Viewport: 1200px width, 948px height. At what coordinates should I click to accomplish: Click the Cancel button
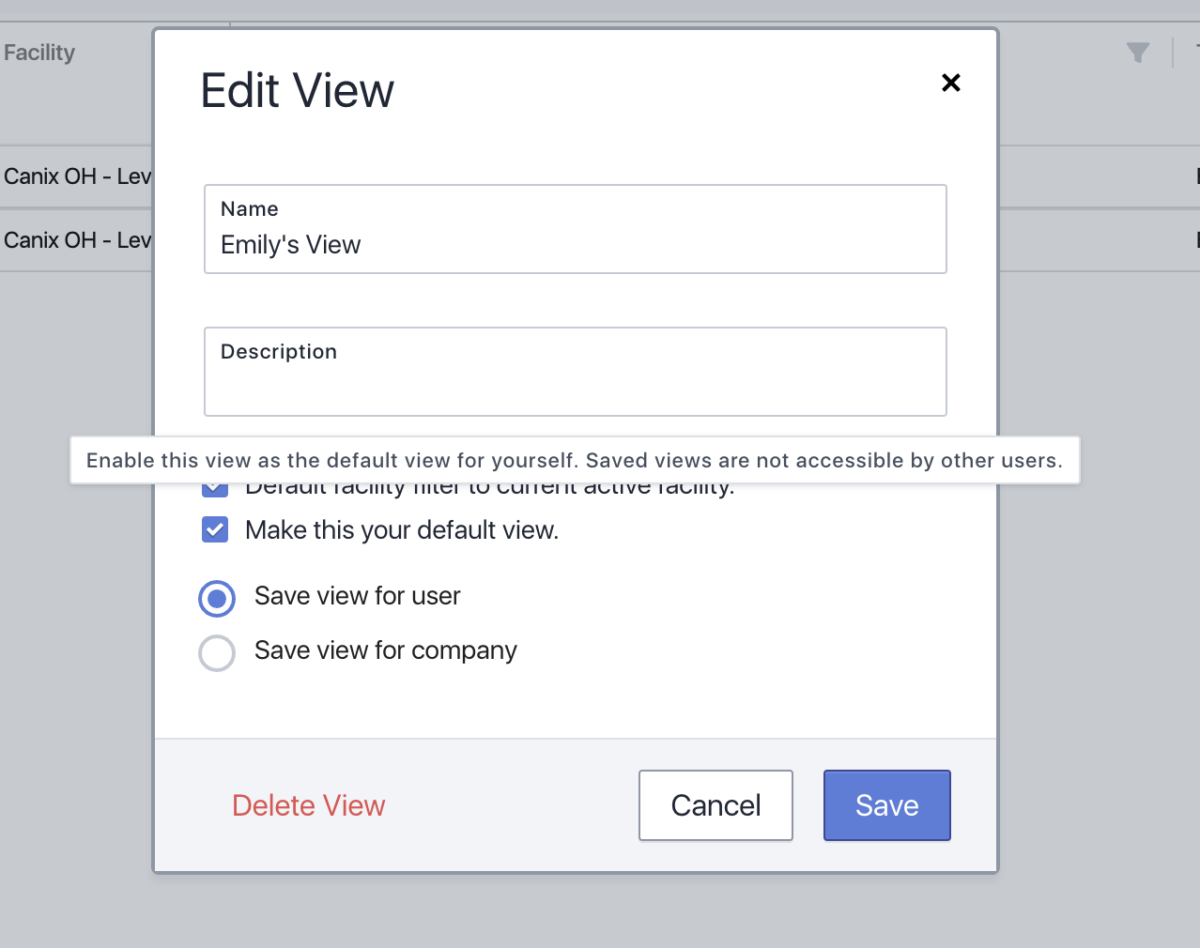click(x=715, y=805)
